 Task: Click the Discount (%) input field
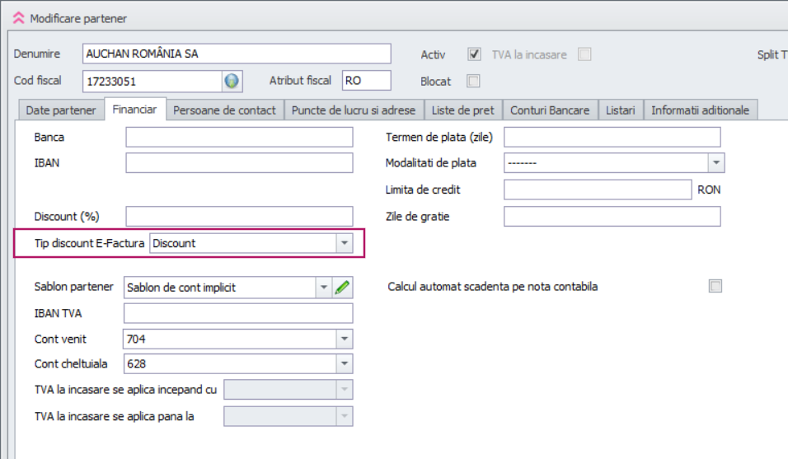coord(239,217)
